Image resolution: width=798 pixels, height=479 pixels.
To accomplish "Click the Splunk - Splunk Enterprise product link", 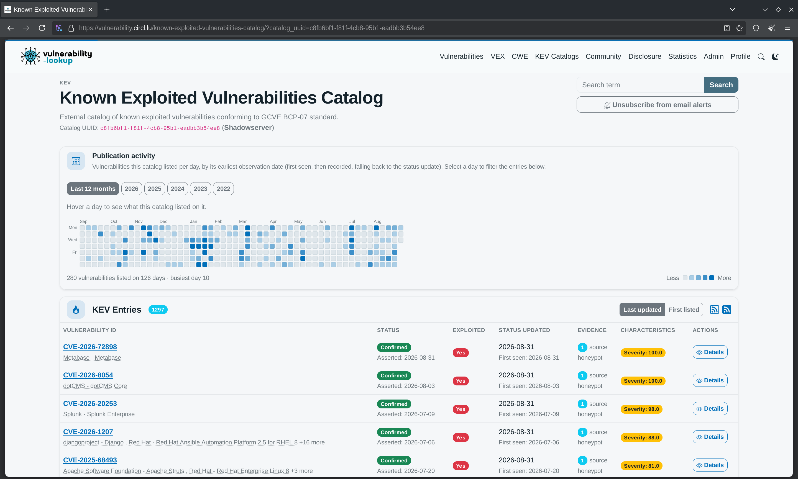I will (x=99, y=414).
